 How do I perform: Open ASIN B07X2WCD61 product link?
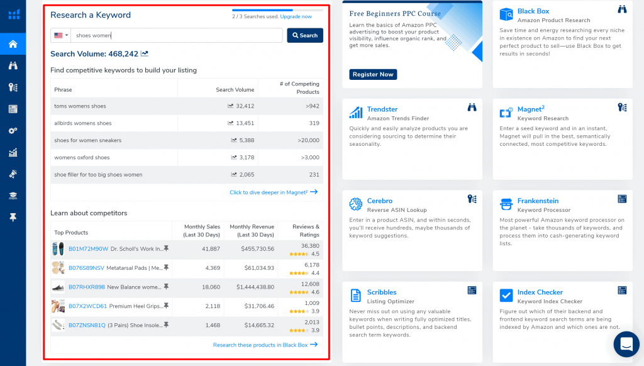[x=87, y=306]
